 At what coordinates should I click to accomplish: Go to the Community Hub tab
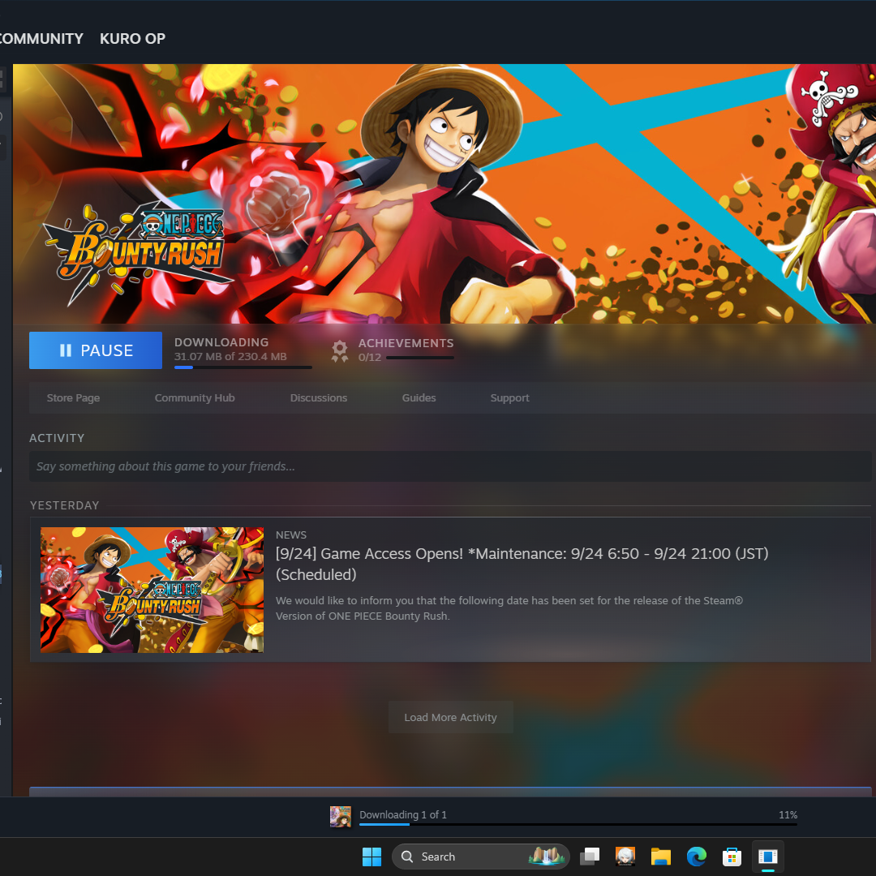pos(195,398)
